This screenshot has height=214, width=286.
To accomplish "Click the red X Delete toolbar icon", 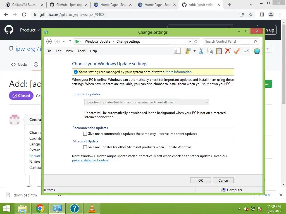I will coord(228,51).
